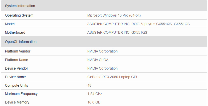Image resolution: width=208 pixels, height=106 pixels.
Task: Select the Motherboard row label
Action: tap(15, 32)
